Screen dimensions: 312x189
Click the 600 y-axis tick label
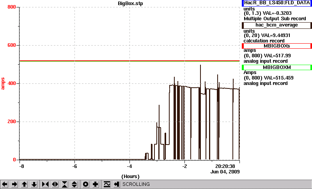12,45
